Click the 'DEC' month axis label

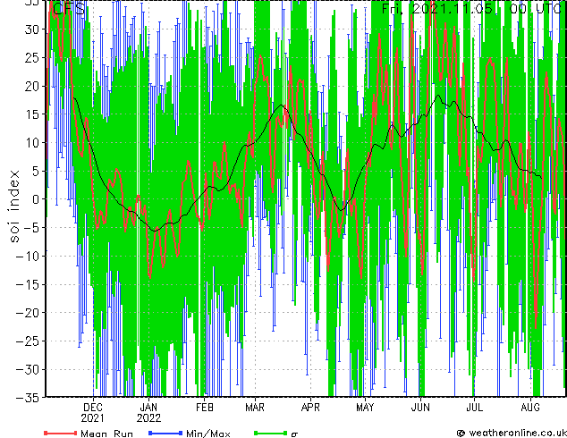pyautogui.click(x=93, y=408)
